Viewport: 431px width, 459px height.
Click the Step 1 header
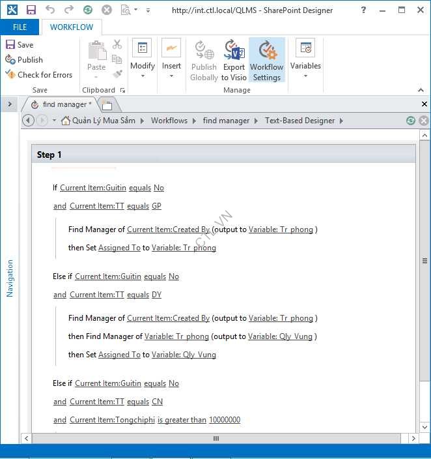point(49,155)
